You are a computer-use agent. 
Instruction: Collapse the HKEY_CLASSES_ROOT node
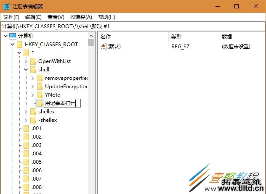(12, 45)
